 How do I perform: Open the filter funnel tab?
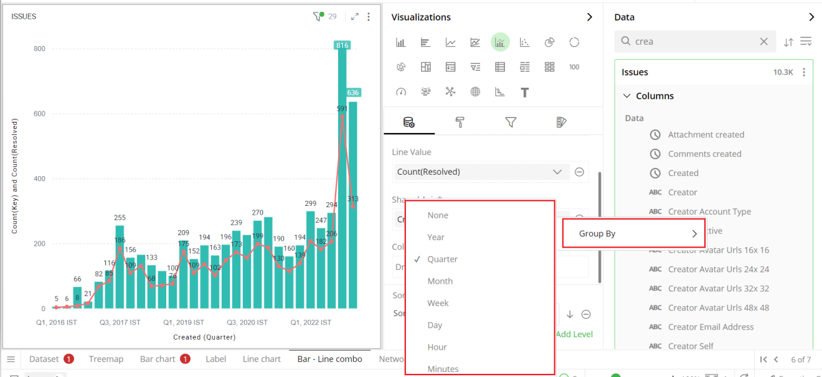[x=511, y=123]
